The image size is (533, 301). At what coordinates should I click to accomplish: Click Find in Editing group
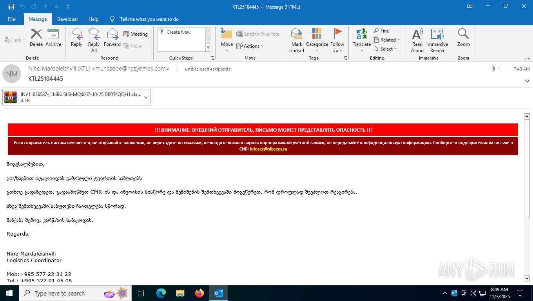382,31
